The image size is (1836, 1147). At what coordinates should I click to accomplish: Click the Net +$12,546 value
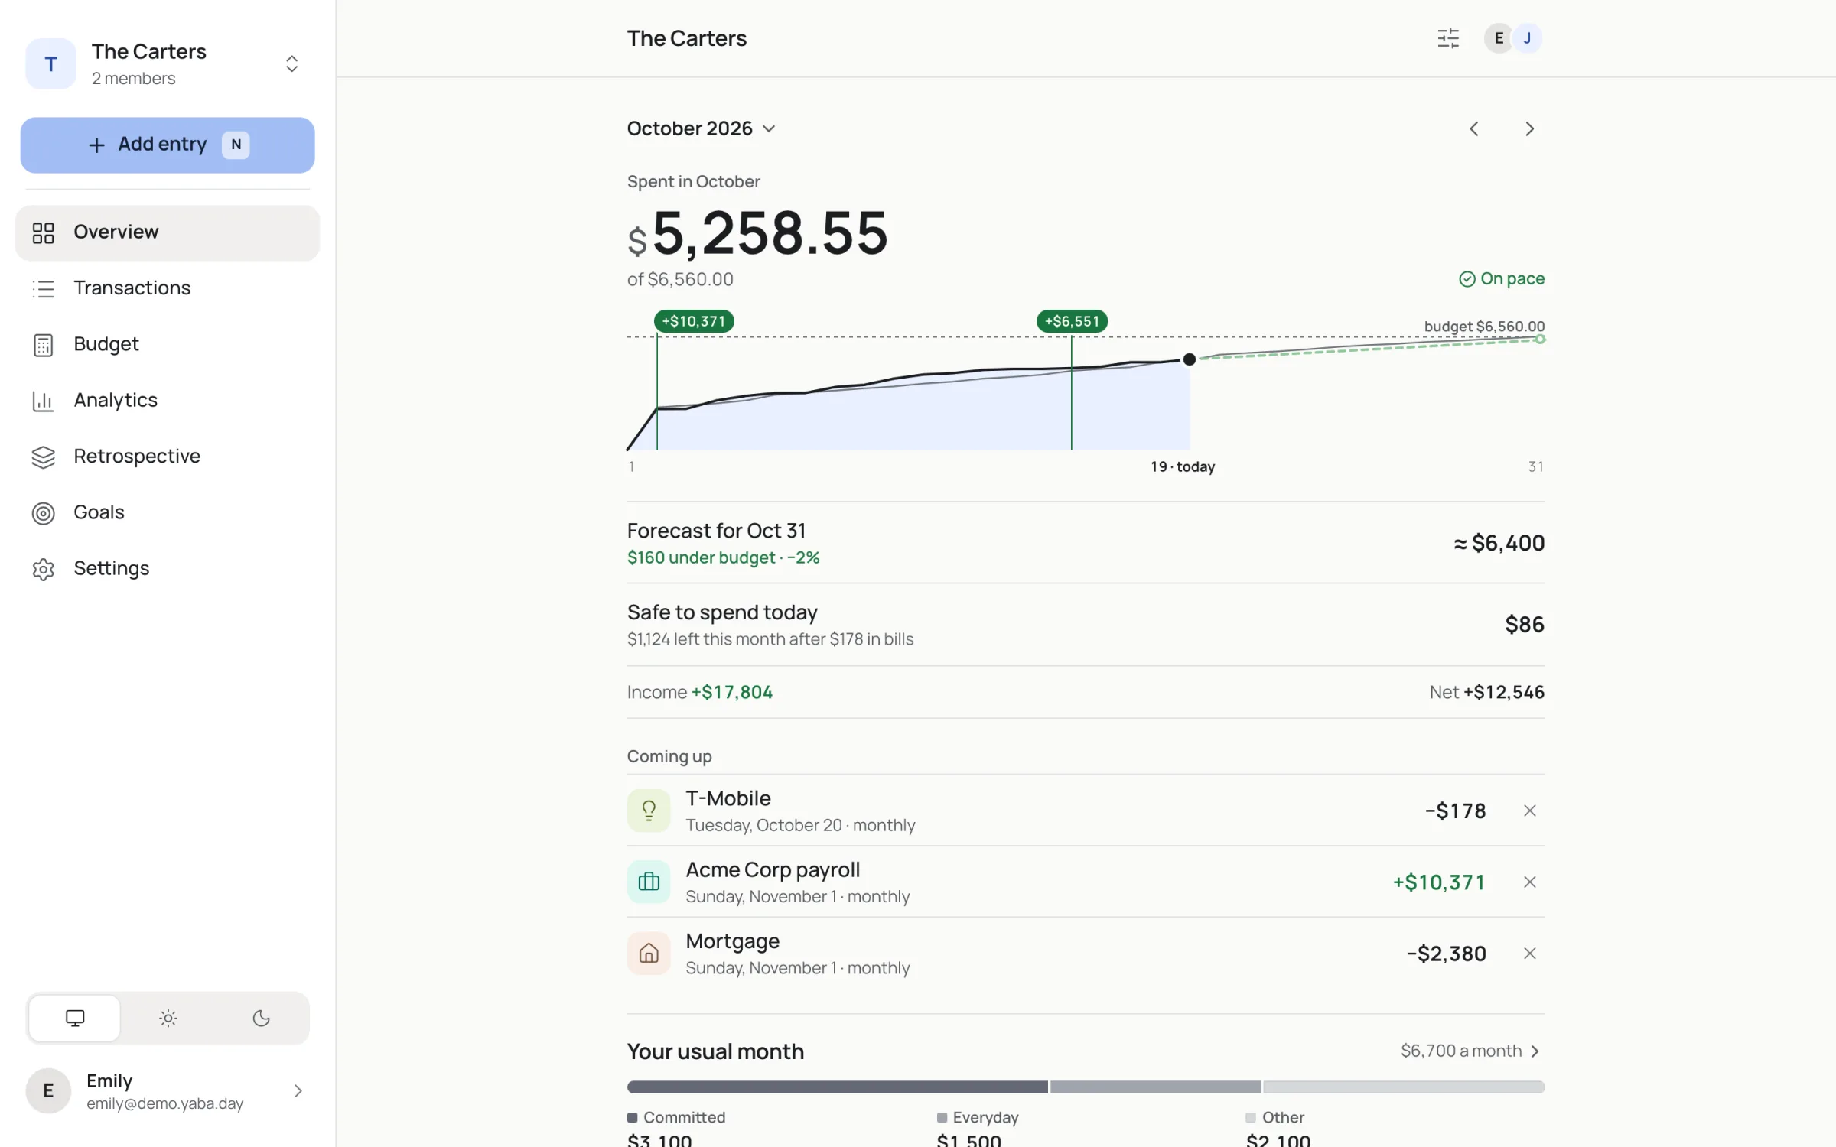pos(1504,692)
